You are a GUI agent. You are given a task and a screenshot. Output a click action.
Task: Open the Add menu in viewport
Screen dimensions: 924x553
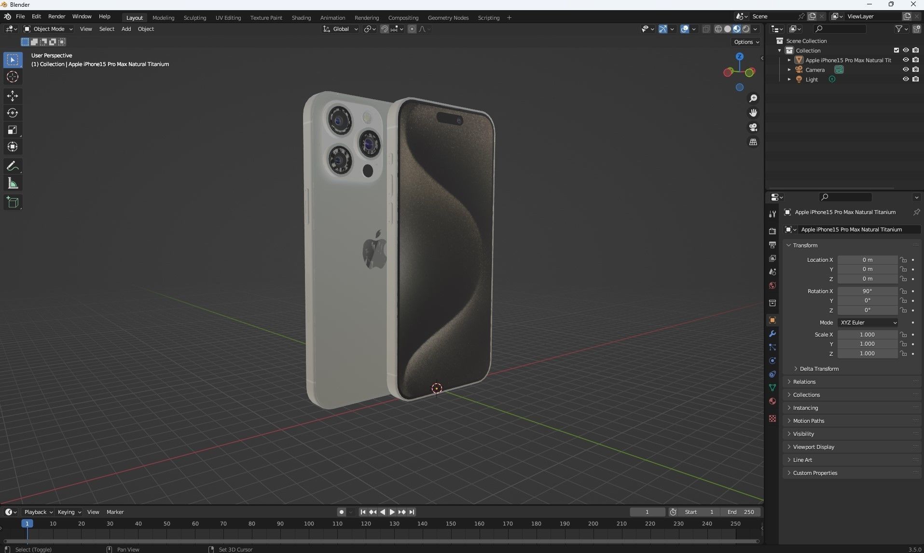126,29
